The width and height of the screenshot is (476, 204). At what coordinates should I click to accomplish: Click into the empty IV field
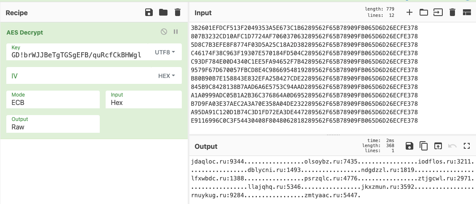[80, 76]
